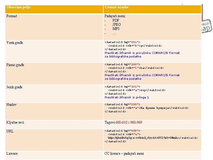Click the subfield code="l" line
The image size is (213, 160).
(136, 68)
